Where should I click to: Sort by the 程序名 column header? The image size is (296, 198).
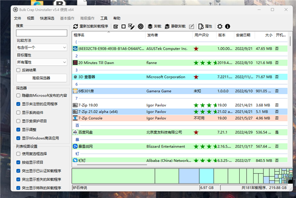coord(109,35)
